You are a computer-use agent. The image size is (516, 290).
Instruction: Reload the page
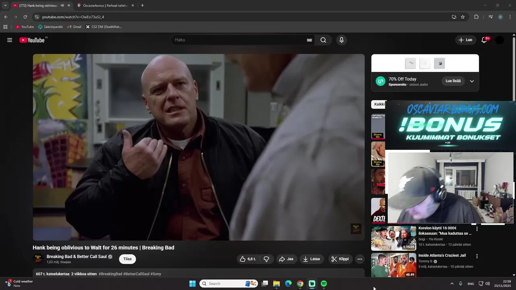(25, 17)
